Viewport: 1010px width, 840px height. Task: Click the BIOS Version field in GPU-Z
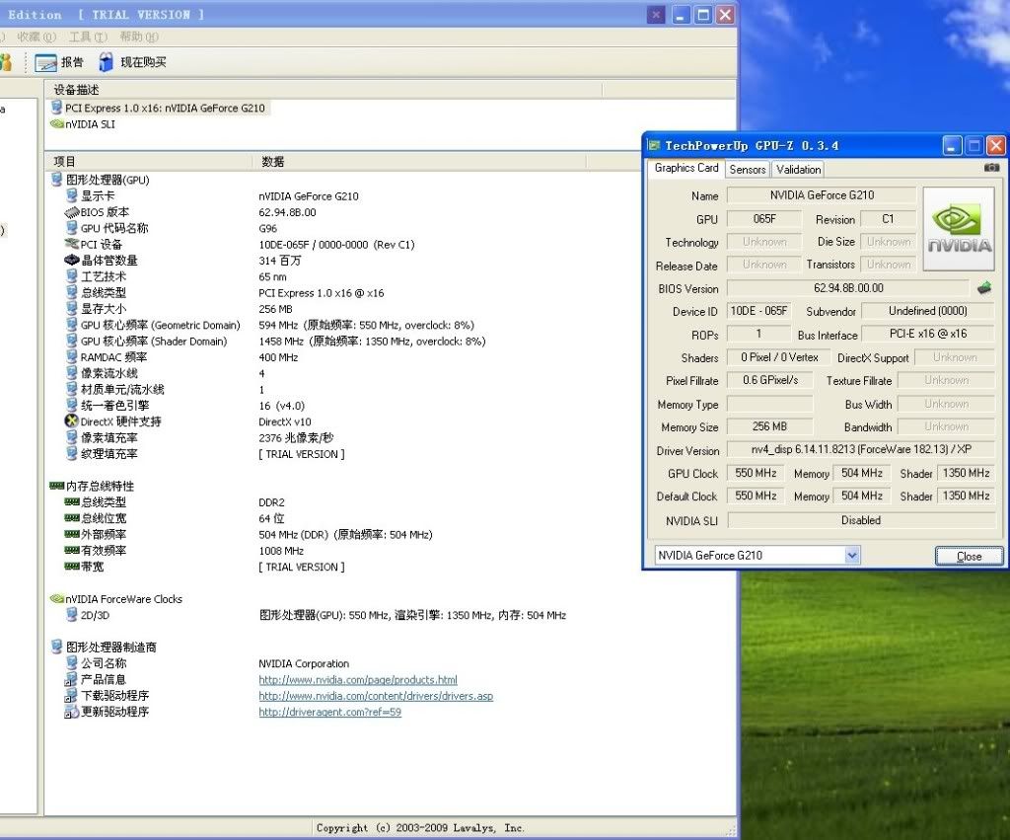point(847,288)
